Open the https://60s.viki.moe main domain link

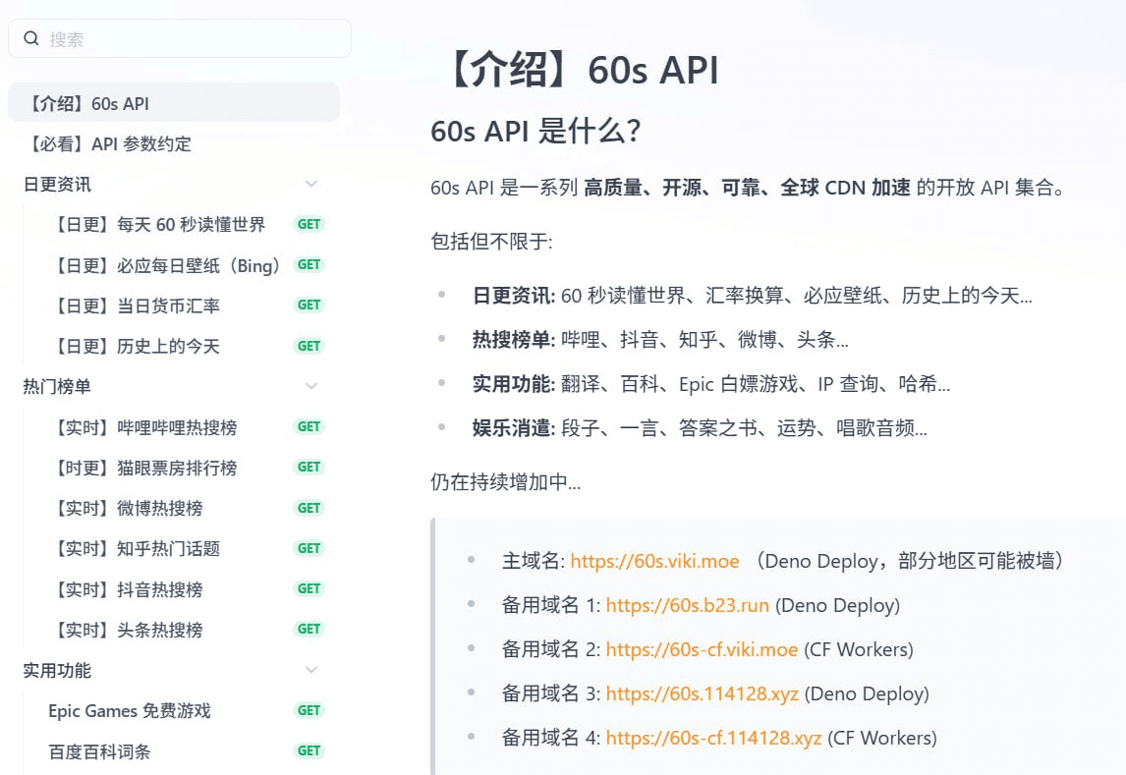click(655, 561)
